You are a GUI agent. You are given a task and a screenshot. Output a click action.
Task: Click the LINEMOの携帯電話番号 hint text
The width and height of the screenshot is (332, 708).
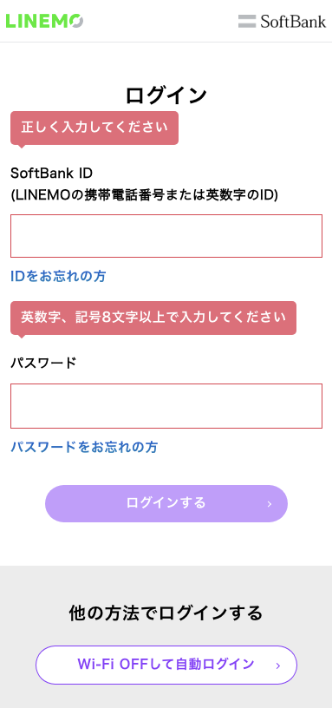point(145,194)
